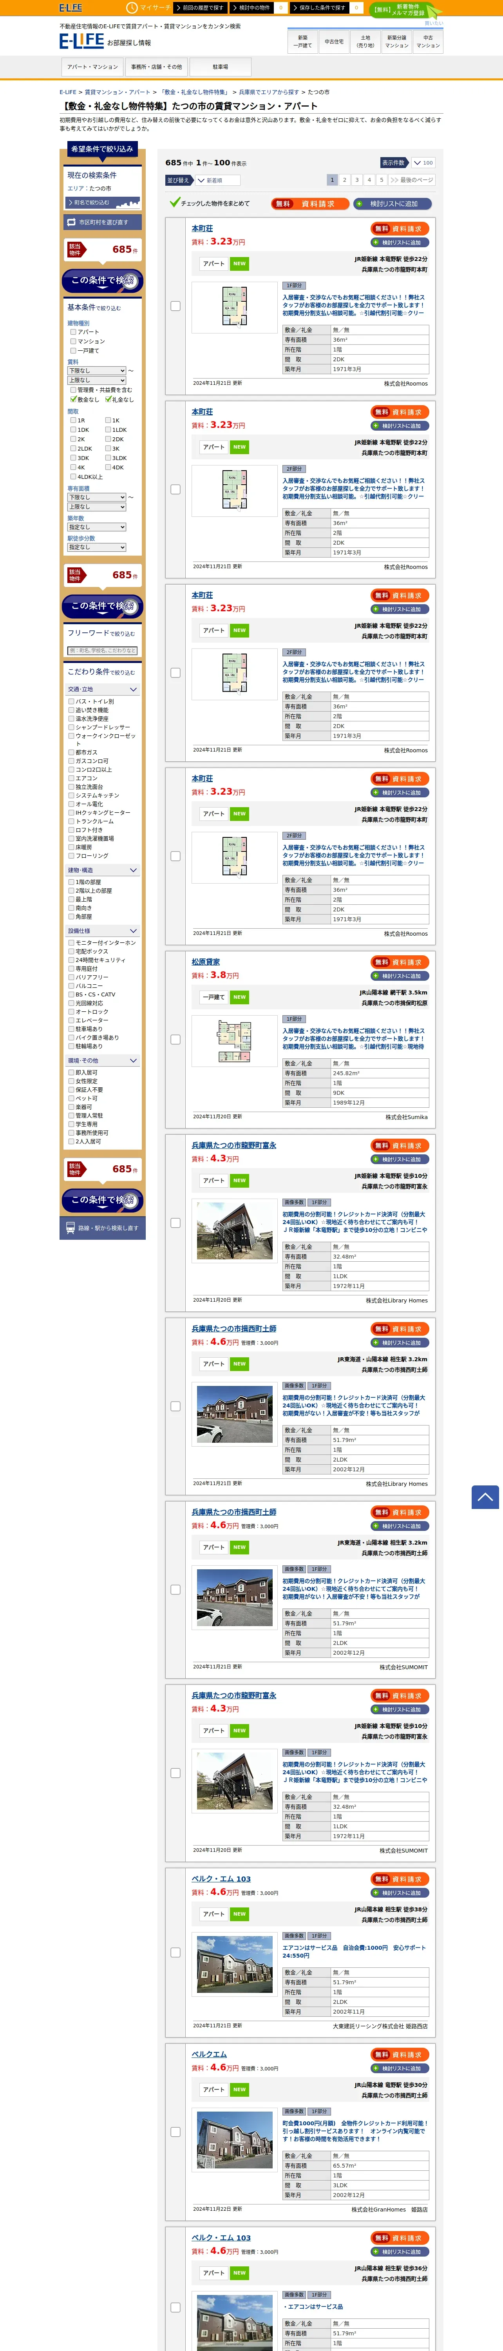Collapse the 建物・構造 section
The height and width of the screenshot is (2351, 503).
(x=102, y=870)
